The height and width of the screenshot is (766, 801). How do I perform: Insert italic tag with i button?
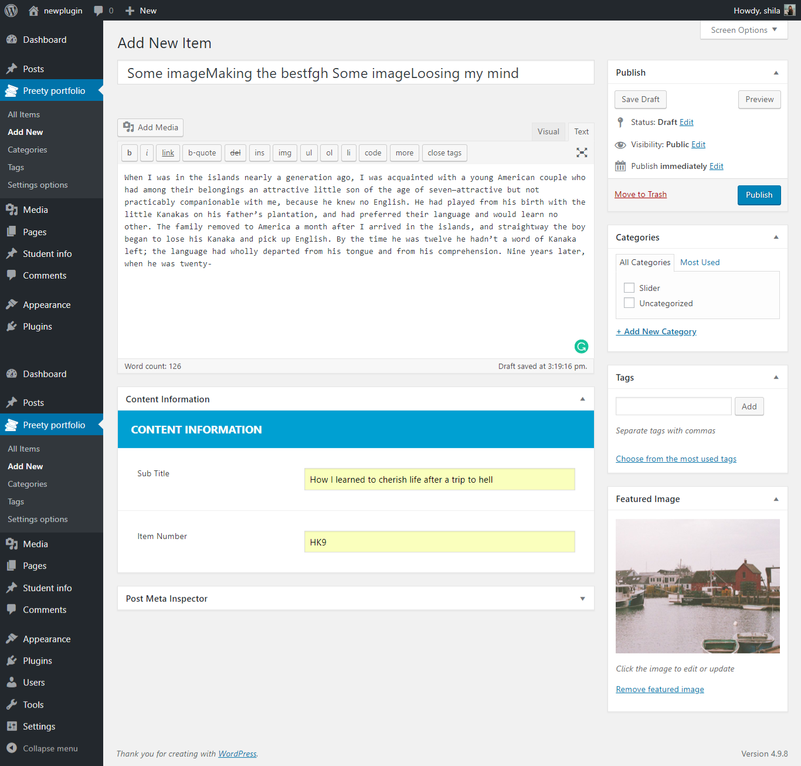[x=147, y=153]
